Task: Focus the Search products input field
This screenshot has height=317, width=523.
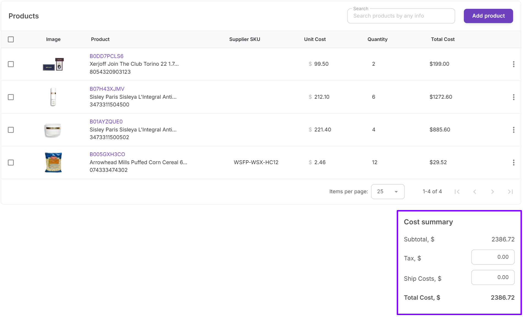Action: coord(401,16)
